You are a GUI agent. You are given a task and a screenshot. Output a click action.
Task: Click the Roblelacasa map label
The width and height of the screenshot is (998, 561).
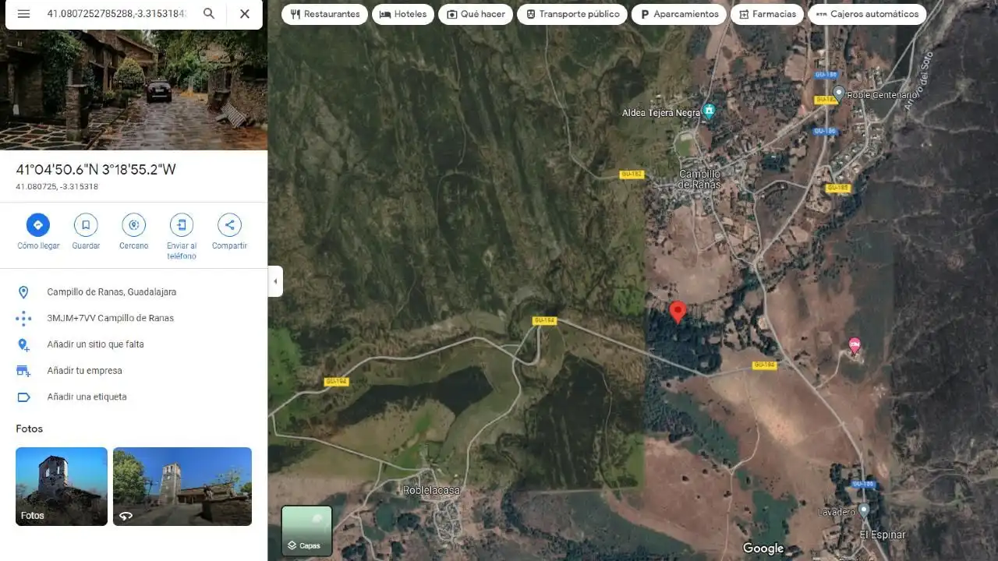coord(431,490)
